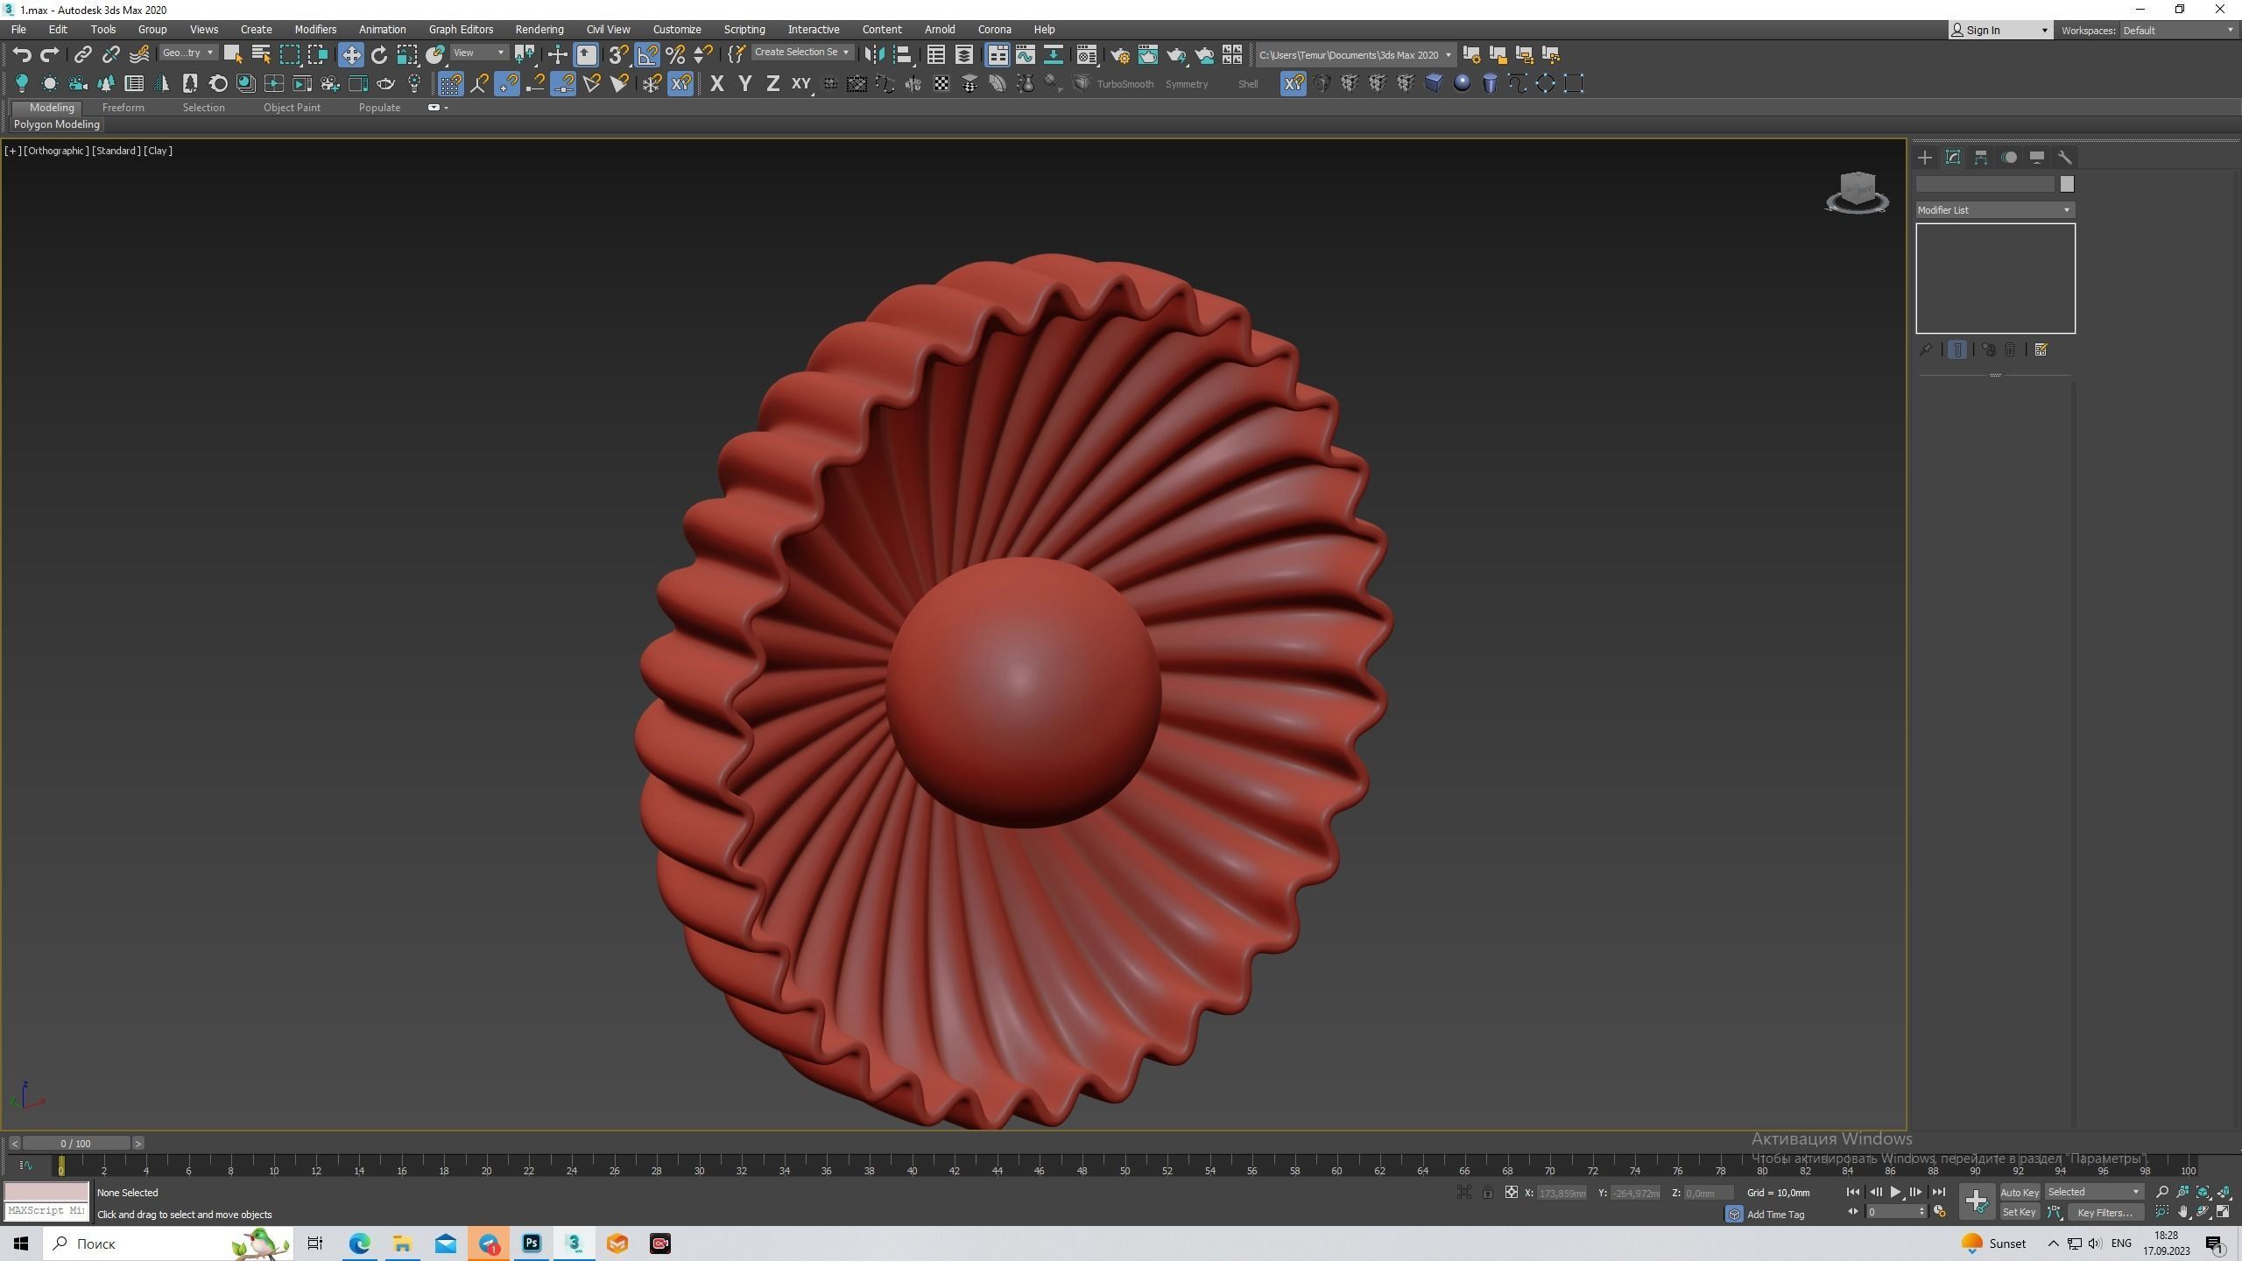Click the Set Key button
2242x1261 pixels.
tap(2019, 1212)
